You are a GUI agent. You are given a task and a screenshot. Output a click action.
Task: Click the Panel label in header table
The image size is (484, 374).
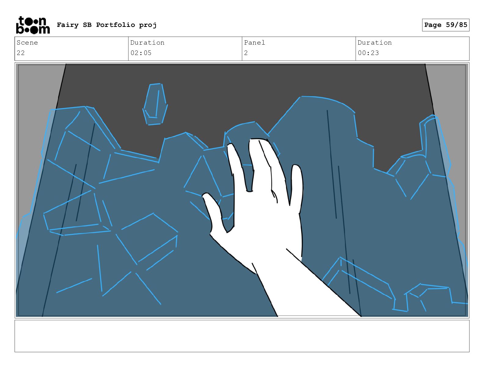[255, 42]
